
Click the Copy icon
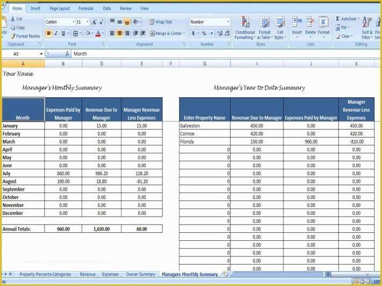point(13,27)
